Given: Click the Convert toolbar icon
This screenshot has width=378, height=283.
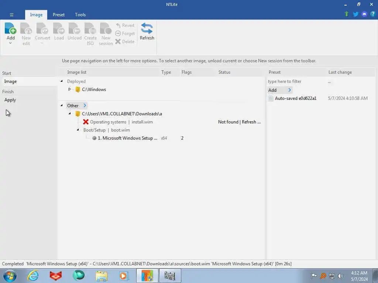Looking at the screenshot, I should 42,28.
